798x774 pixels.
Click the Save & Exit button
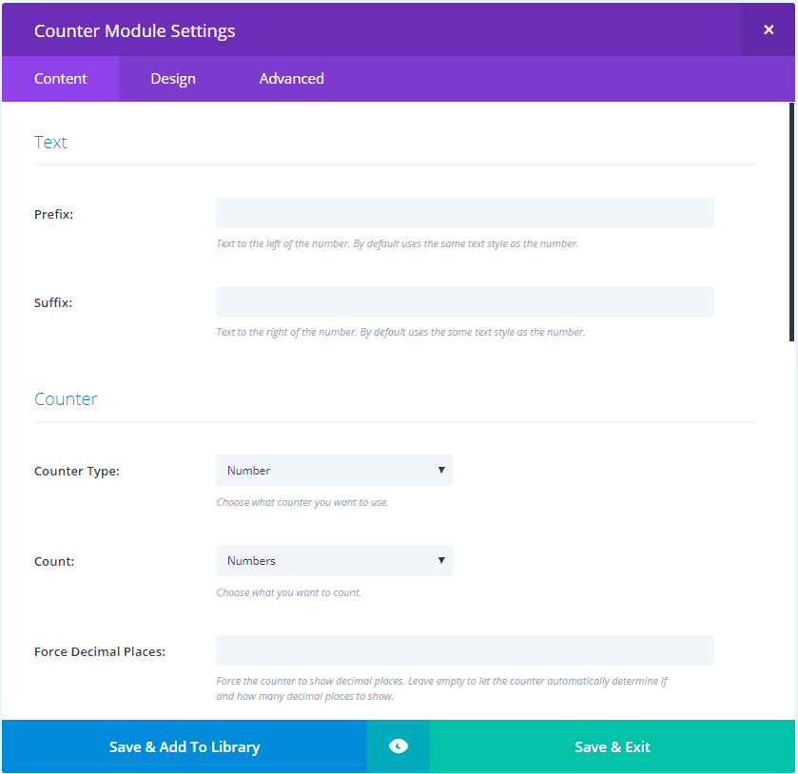tap(613, 746)
